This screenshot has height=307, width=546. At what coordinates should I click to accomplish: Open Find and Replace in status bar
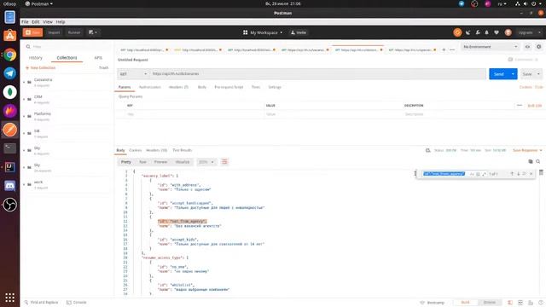click(41, 303)
